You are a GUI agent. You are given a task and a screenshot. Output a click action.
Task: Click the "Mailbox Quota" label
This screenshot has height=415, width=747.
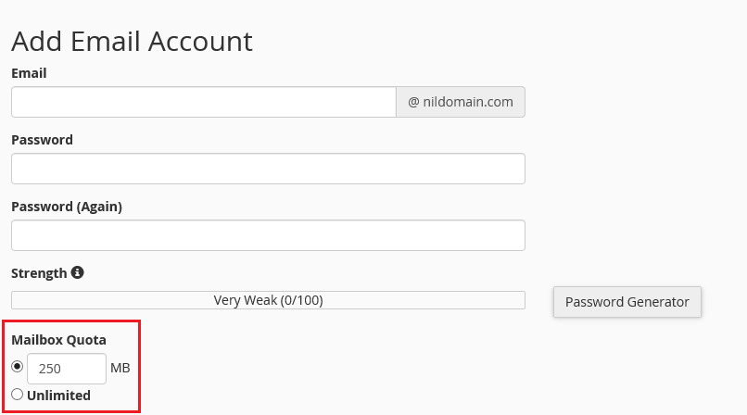tap(58, 340)
